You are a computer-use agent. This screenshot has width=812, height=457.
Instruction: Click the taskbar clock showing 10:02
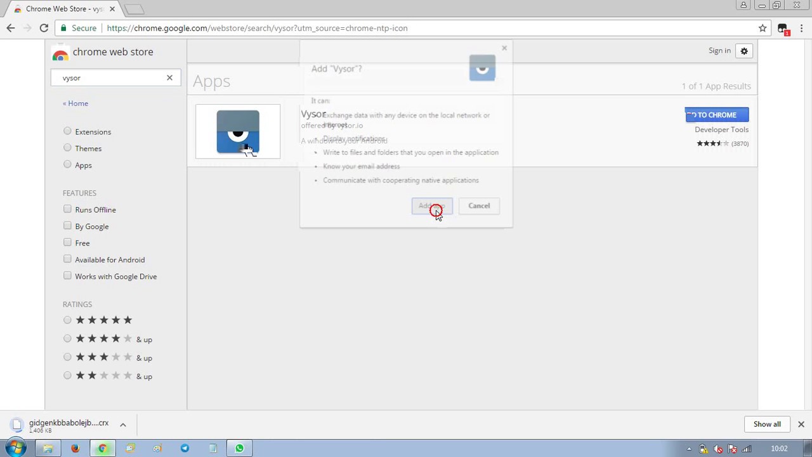click(x=779, y=449)
